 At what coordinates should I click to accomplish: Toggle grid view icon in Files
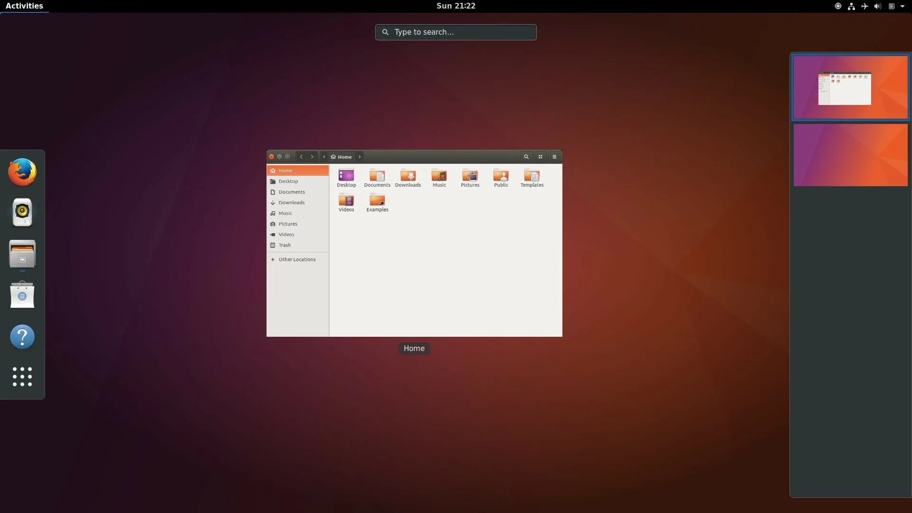coord(540,157)
